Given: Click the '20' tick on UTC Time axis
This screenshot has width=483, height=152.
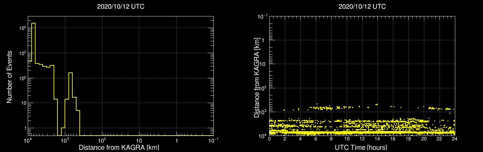Looking at the screenshot, I should (424, 139).
